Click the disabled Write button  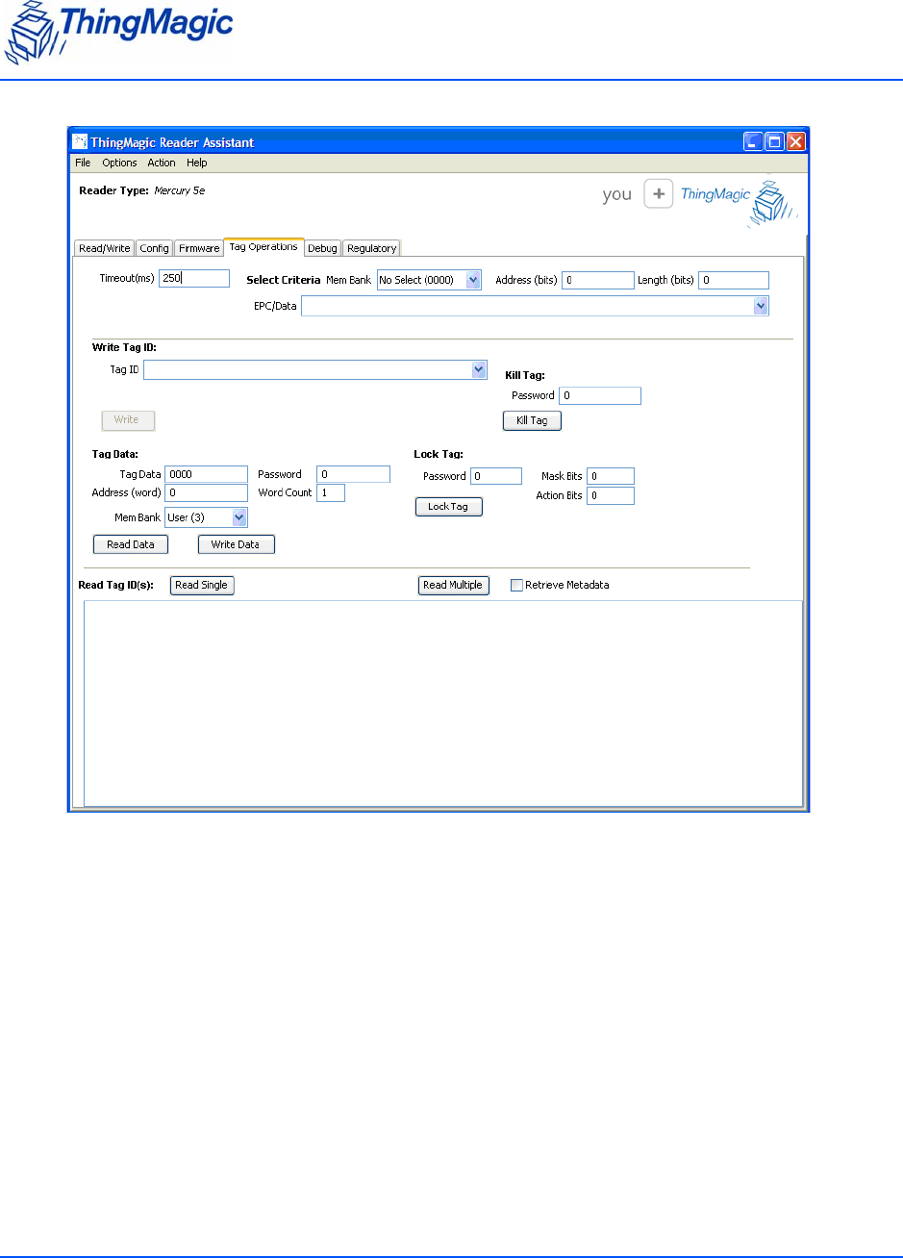pyautogui.click(x=128, y=420)
